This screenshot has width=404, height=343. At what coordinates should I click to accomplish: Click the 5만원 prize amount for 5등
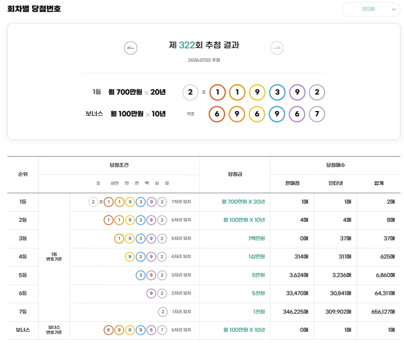click(x=258, y=275)
